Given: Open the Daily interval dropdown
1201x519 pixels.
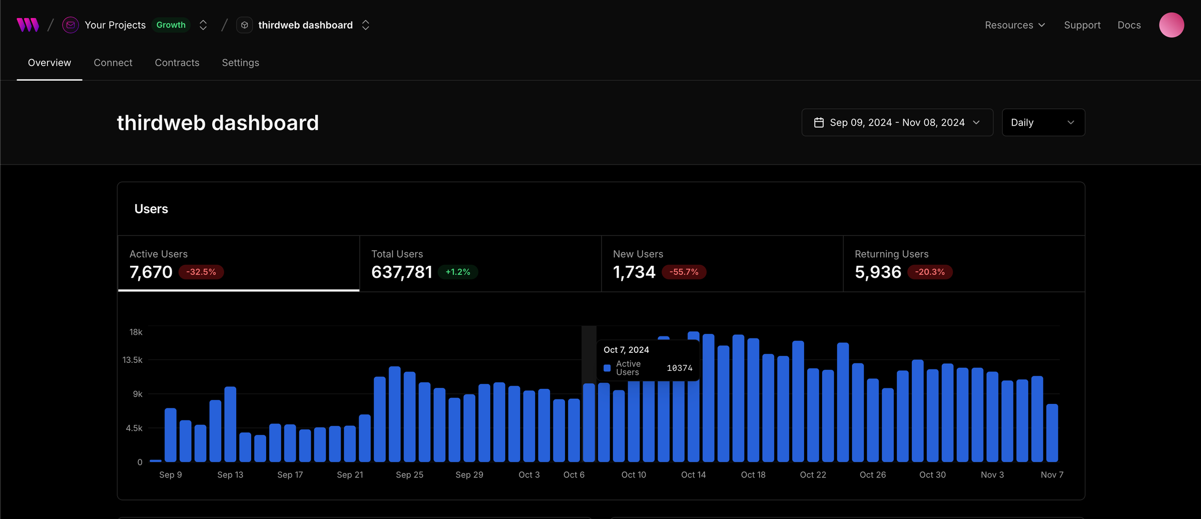Looking at the screenshot, I should point(1043,123).
